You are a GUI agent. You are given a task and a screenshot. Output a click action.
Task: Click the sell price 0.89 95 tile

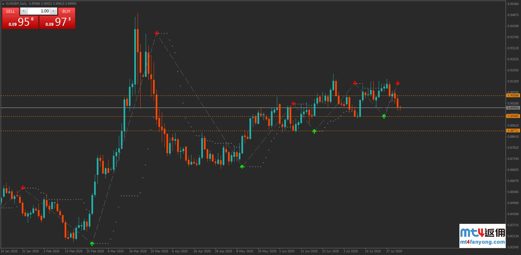click(x=20, y=22)
